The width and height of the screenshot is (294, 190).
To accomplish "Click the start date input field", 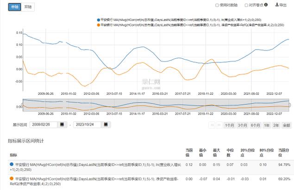I will (x=44, y=125).
